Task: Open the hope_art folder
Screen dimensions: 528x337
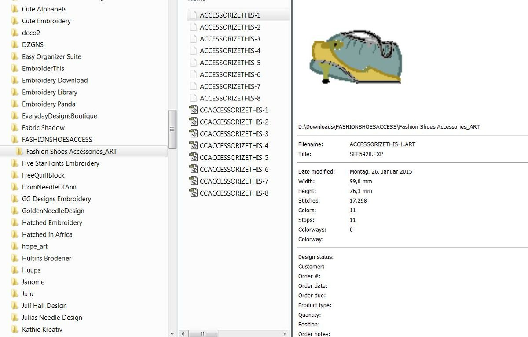Action: [x=35, y=247]
